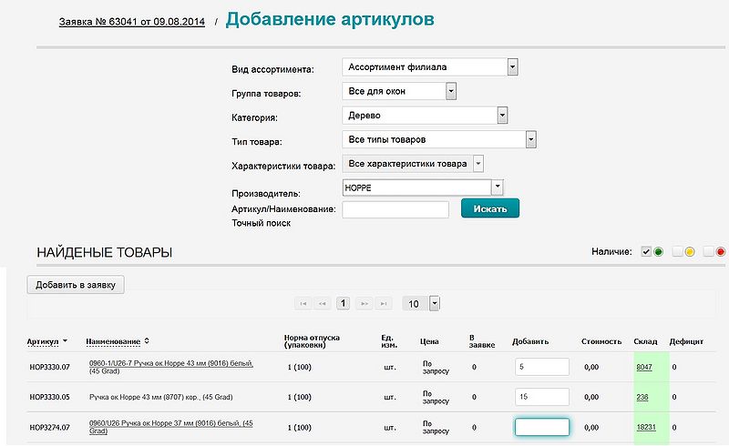
Task: Focus the Артикул/Наименование search field
Action: 395,209
